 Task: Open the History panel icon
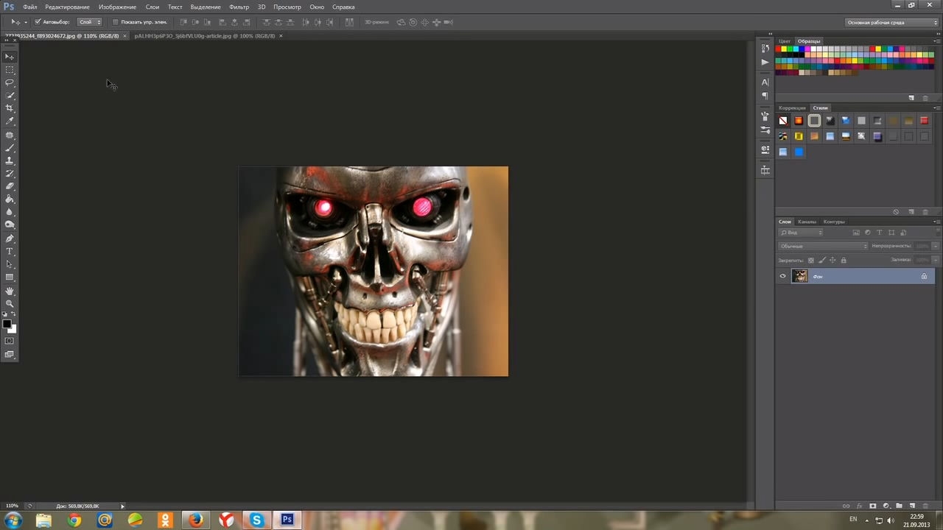click(x=765, y=49)
